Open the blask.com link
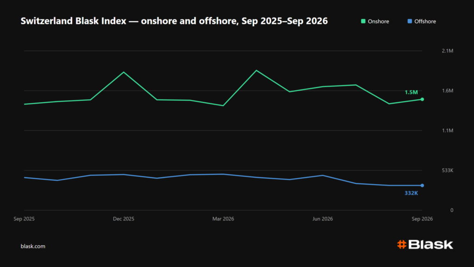 (33, 246)
